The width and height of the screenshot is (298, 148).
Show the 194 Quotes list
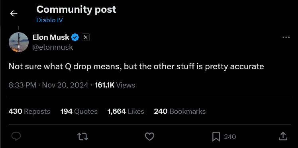click(79, 111)
